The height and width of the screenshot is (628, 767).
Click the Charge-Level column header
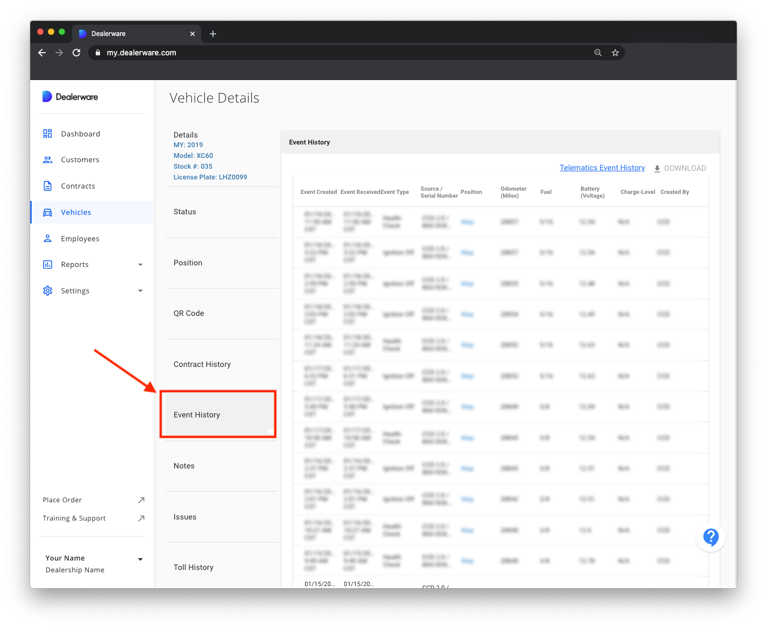tap(637, 192)
